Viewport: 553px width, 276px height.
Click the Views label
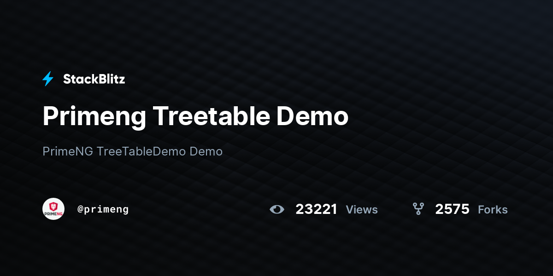click(x=362, y=210)
